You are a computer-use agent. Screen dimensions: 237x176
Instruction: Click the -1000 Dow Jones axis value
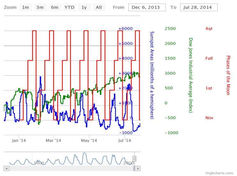coord(172,133)
